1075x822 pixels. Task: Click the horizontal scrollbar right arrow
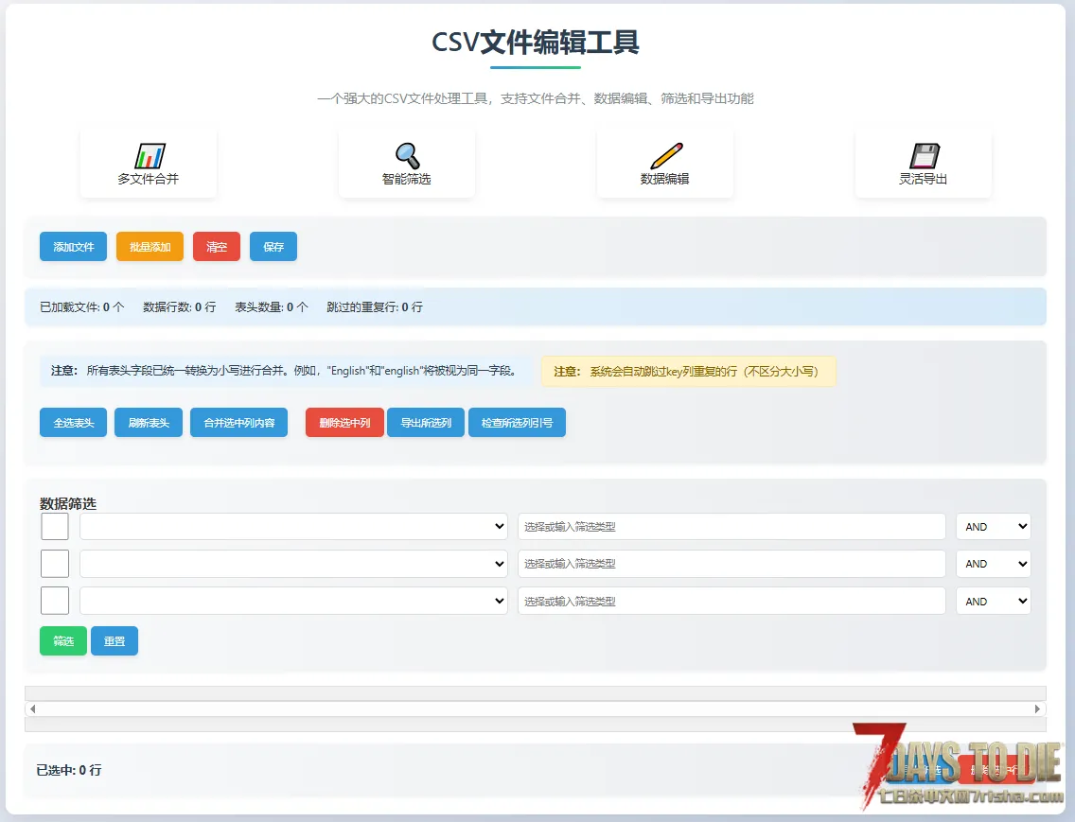pos(1038,708)
